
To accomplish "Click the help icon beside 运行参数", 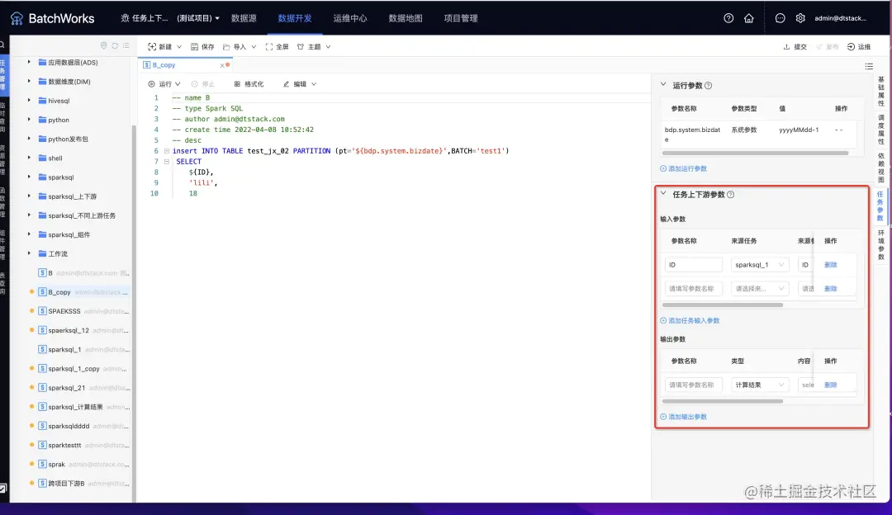I will tap(709, 86).
